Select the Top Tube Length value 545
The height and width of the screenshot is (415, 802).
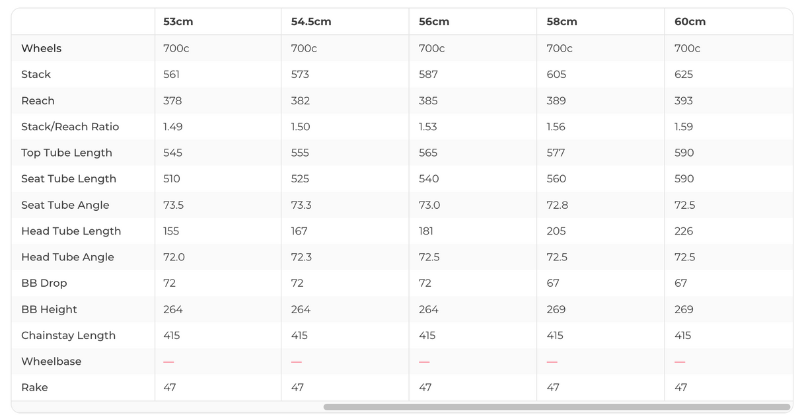point(172,153)
